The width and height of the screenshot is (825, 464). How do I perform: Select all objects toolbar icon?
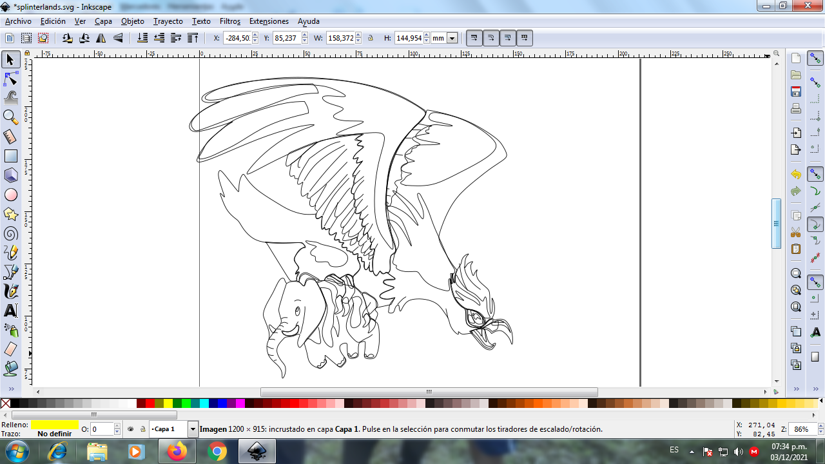point(10,38)
